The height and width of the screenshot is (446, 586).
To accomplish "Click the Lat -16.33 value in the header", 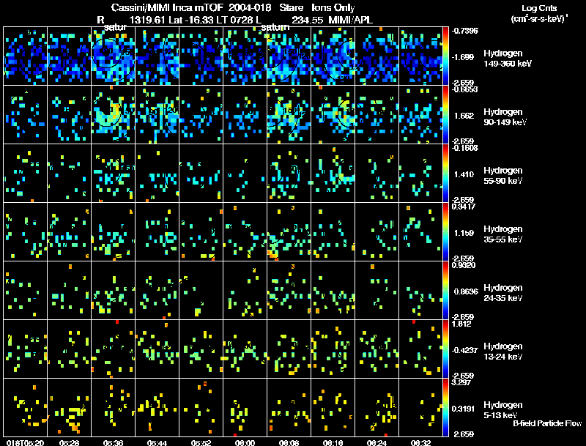I will [193, 20].
